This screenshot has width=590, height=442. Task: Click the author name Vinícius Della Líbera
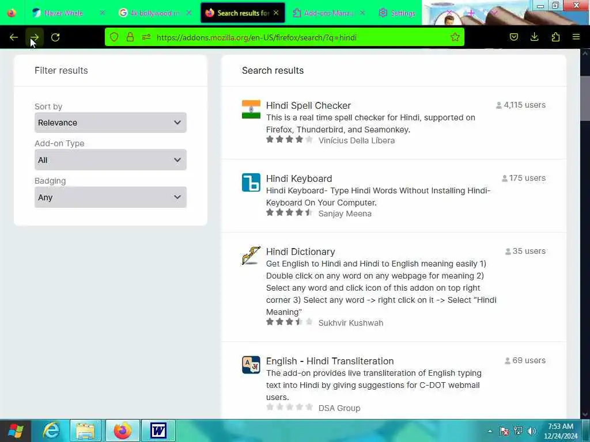coord(356,140)
